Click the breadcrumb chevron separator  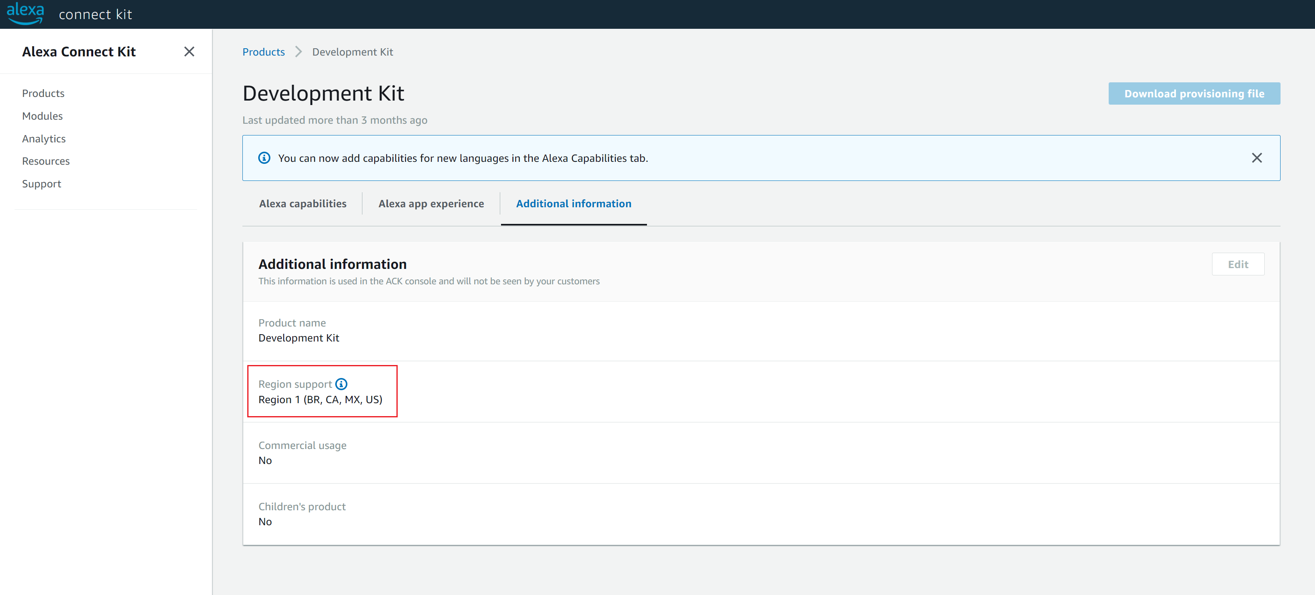pyautogui.click(x=299, y=52)
